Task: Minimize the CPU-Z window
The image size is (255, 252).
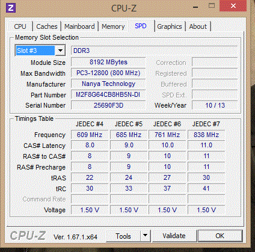Action: (x=195, y=7)
